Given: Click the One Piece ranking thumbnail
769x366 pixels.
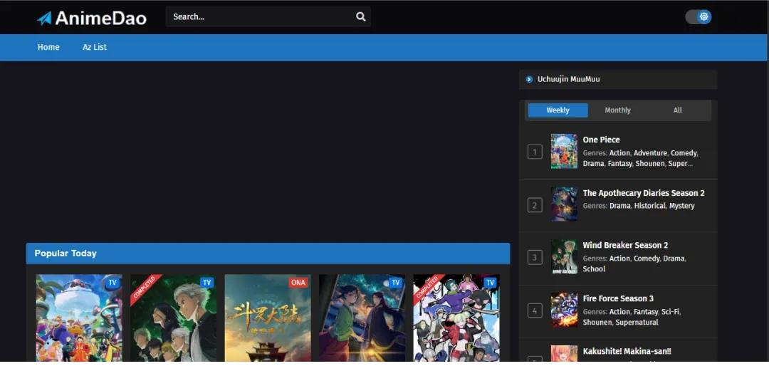Looking at the screenshot, I should pos(564,151).
